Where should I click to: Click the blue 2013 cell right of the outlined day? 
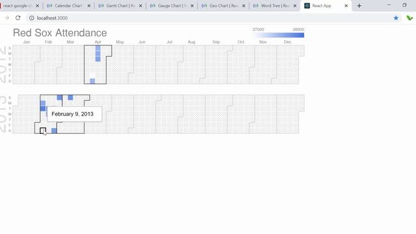54,131
